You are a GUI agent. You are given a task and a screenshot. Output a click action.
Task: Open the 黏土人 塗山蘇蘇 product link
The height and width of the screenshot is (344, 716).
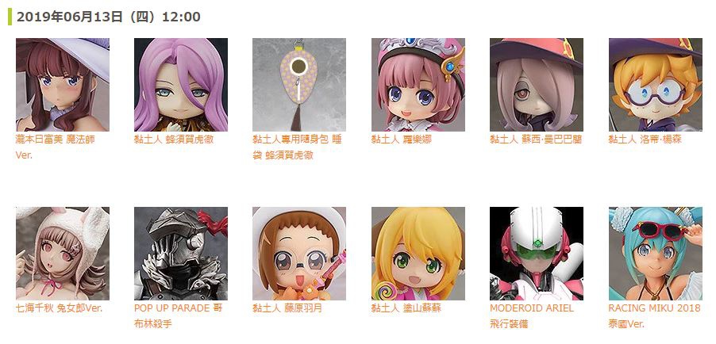tap(406, 308)
